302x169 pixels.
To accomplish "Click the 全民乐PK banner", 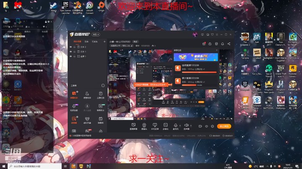I will tap(196, 57).
